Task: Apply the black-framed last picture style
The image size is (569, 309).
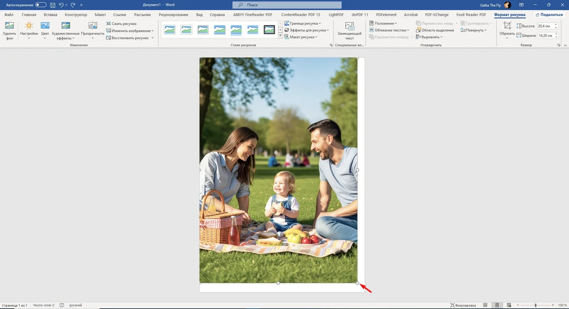Action: [269, 30]
